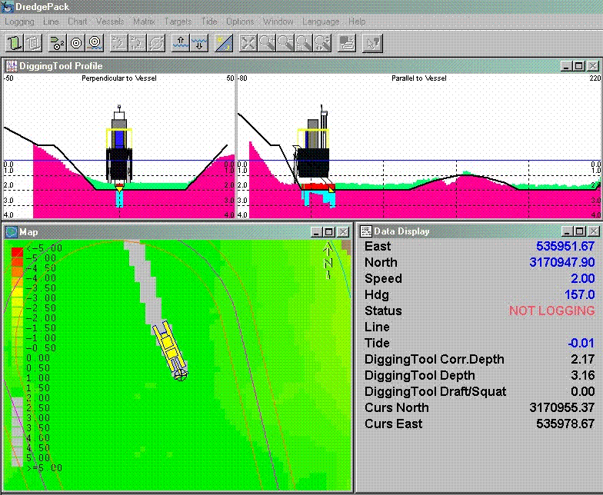
Task: Click the '>=5.00' legend label
Action: click(45, 468)
